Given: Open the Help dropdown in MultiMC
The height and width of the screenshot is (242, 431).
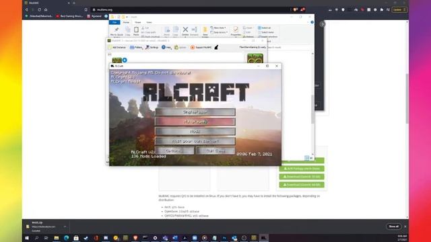Looking at the screenshot, I should pos(166,47).
